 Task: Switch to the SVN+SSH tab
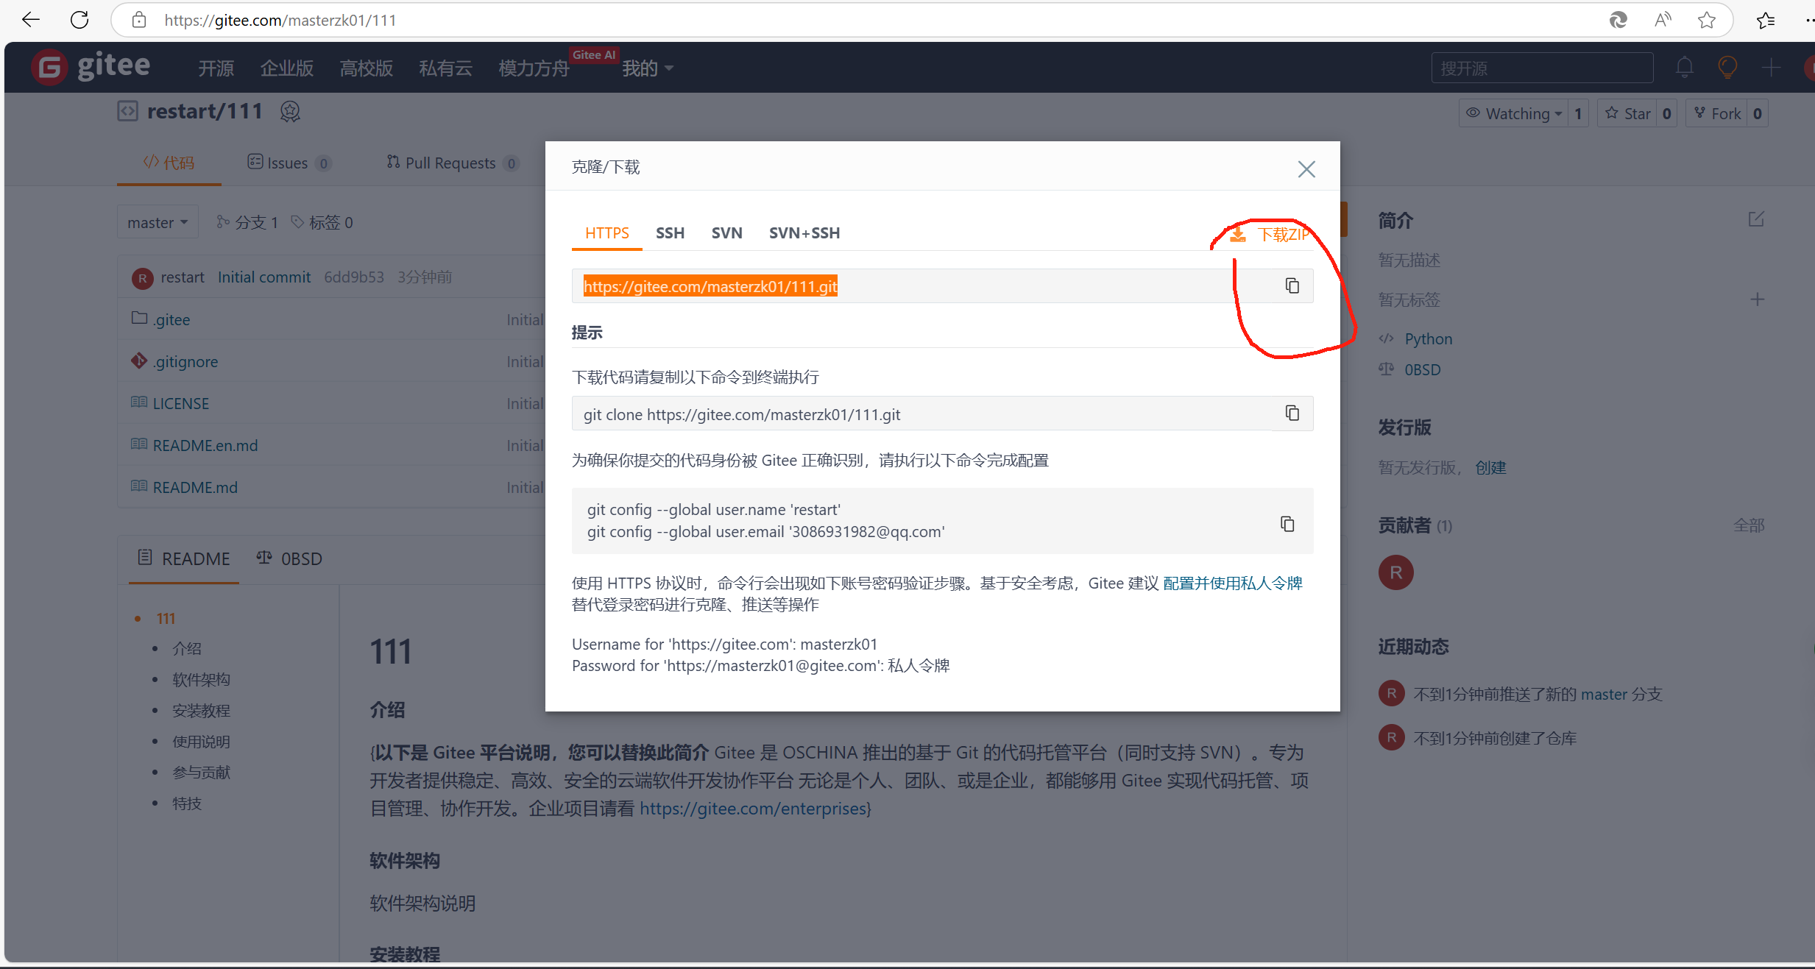click(x=804, y=233)
